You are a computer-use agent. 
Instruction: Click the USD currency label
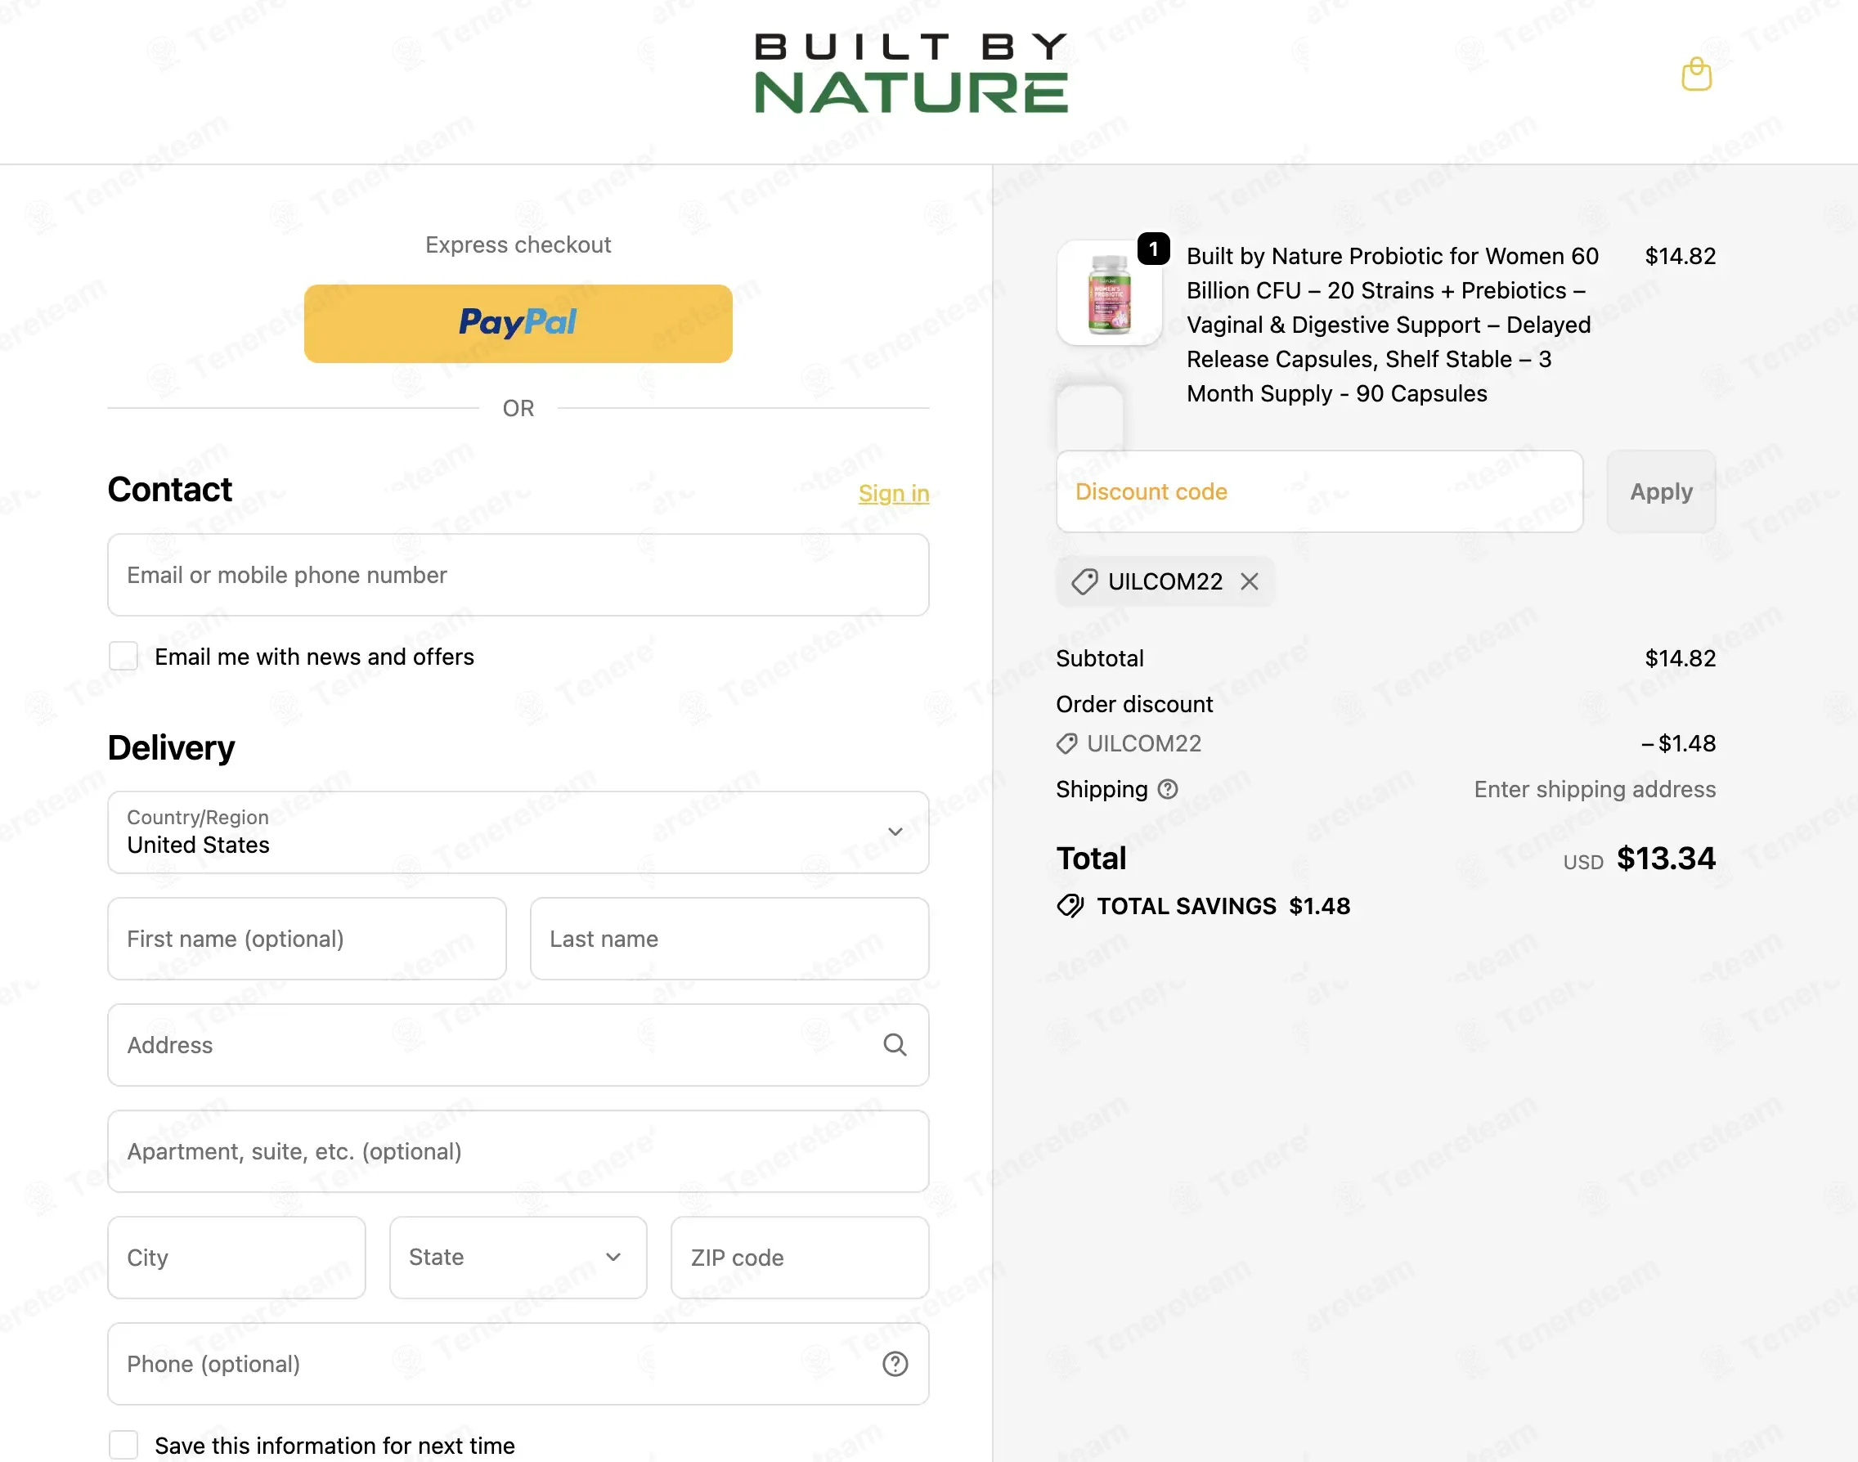(x=1583, y=862)
